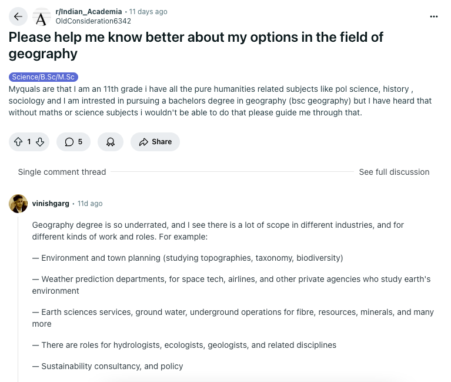Collapse the vinishgarg comment thread line
The width and height of the screenshot is (451, 382).
(x=18, y=294)
